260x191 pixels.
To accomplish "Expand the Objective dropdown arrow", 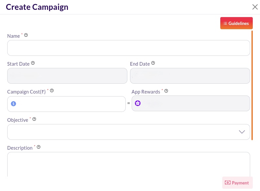I will pos(242,132).
